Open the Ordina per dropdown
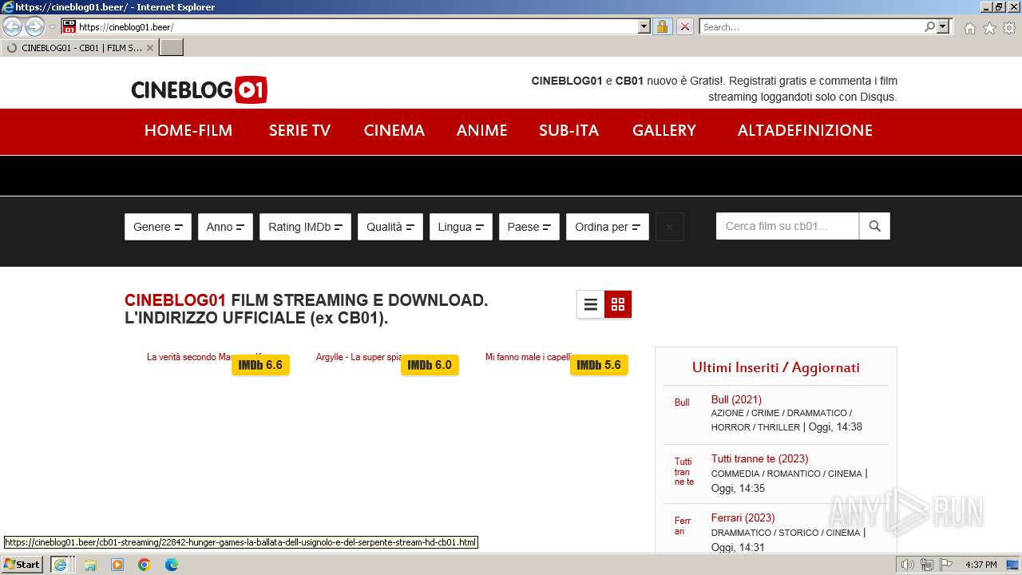 coord(608,227)
